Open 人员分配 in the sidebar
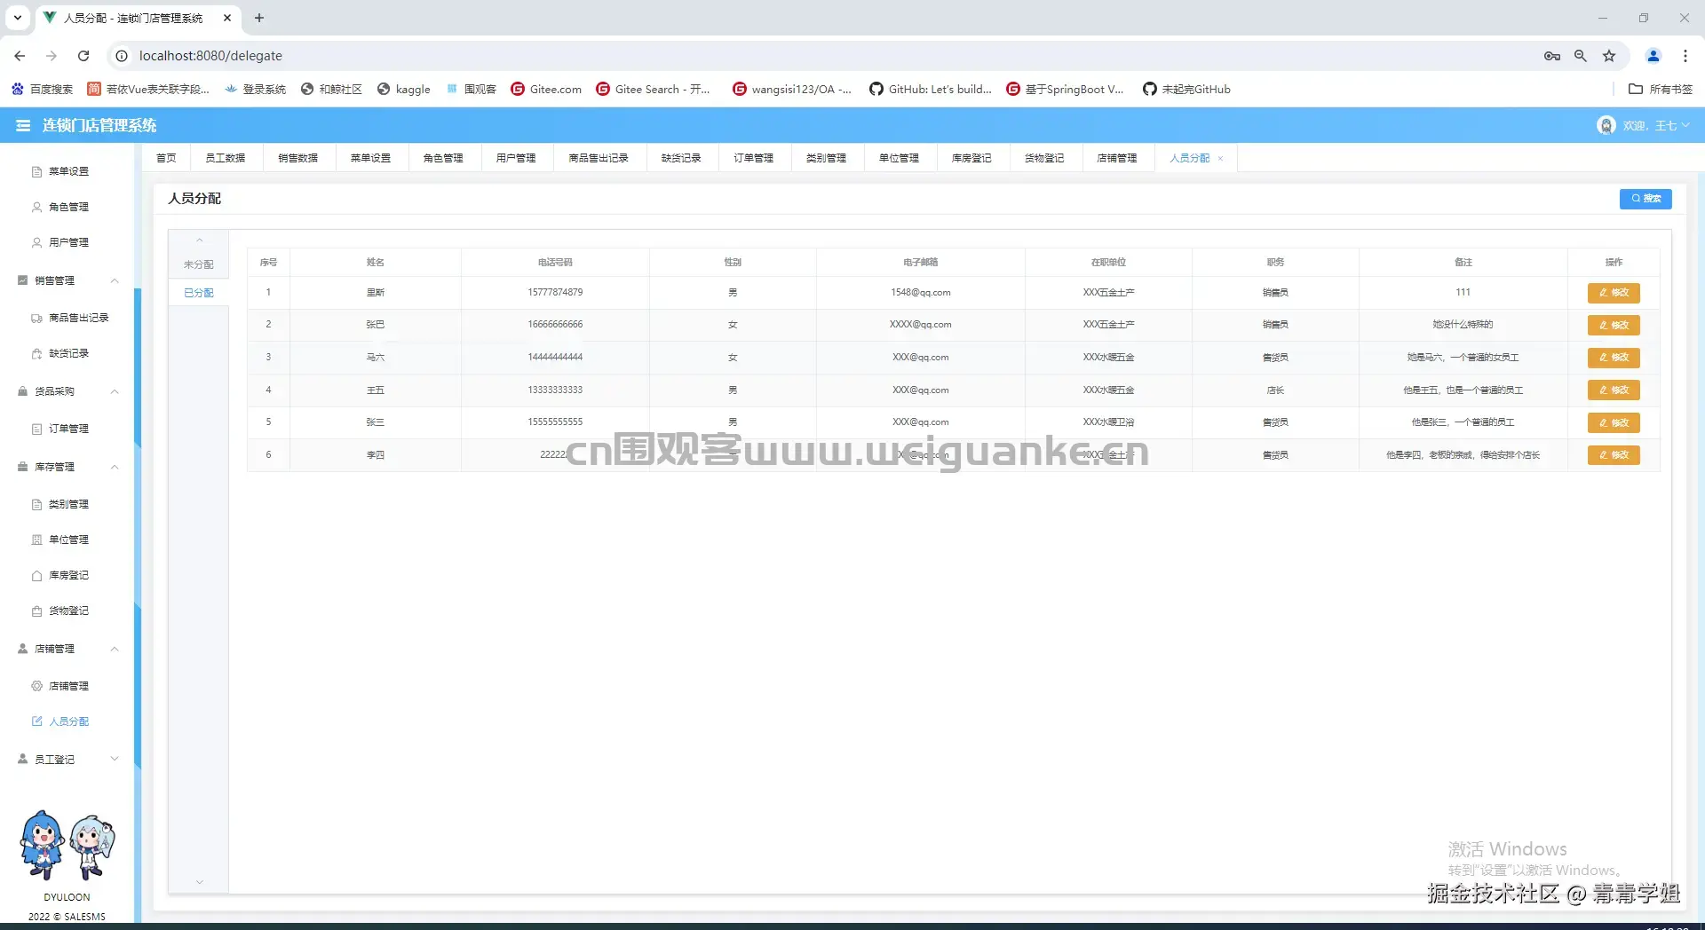 pos(68,721)
